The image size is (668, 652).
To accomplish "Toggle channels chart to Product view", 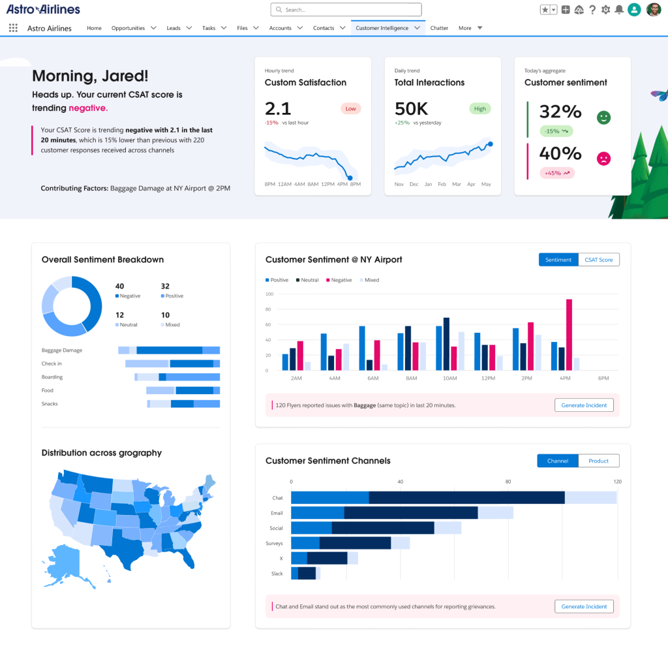I will coord(598,461).
